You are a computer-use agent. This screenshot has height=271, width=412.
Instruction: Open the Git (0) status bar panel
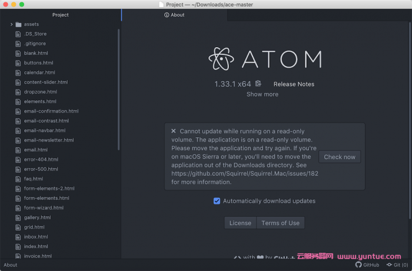(x=397, y=265)
